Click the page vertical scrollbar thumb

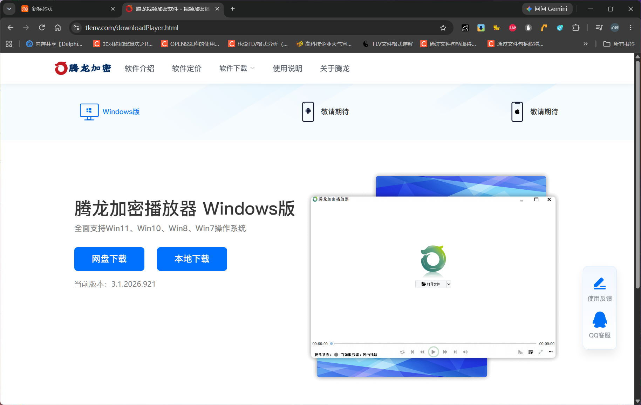[x=638, y=174]
